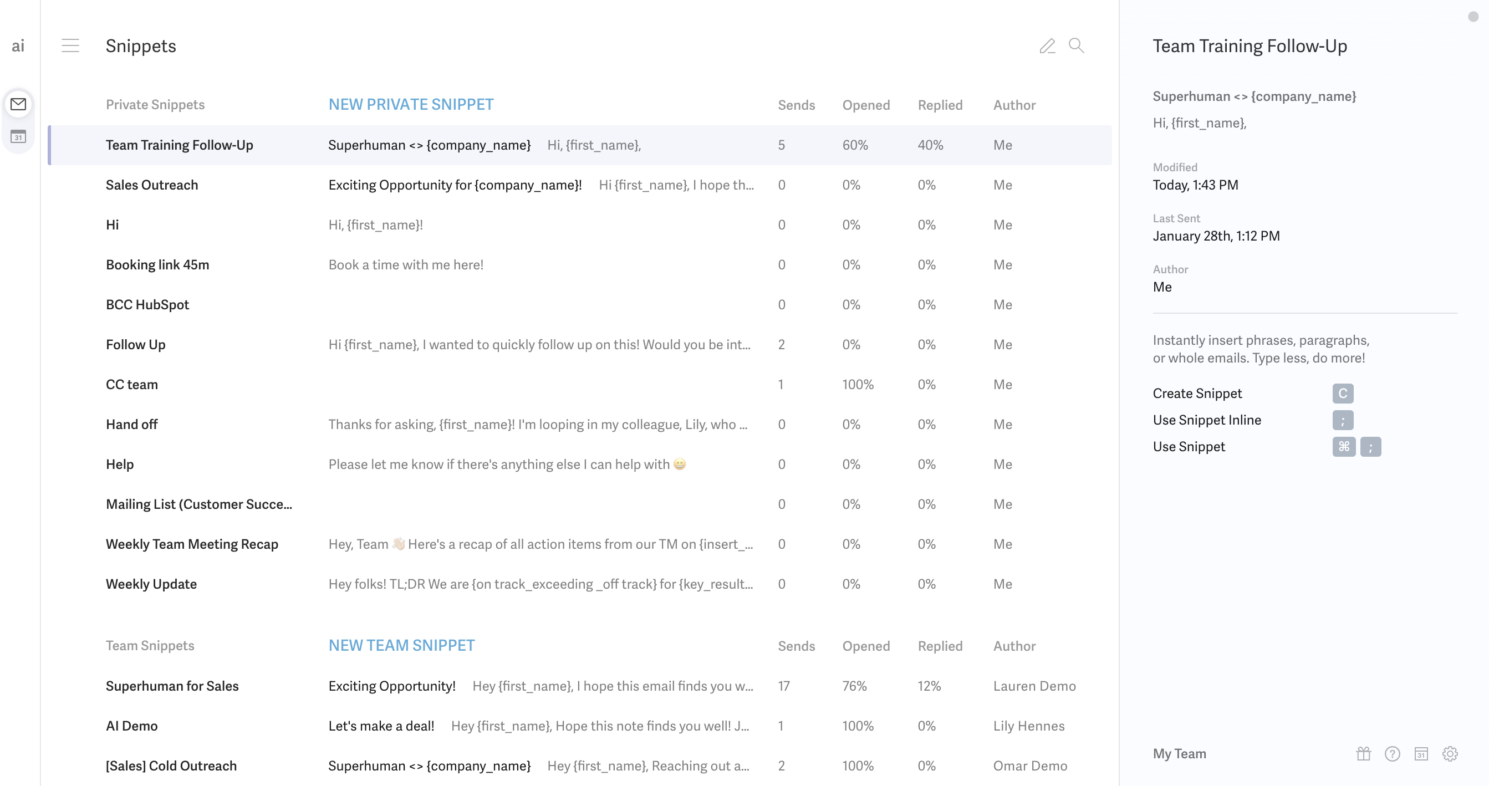Select the 'Weekly Update' snippet
Screen dimensions: 1489x786
pos(151,584)
